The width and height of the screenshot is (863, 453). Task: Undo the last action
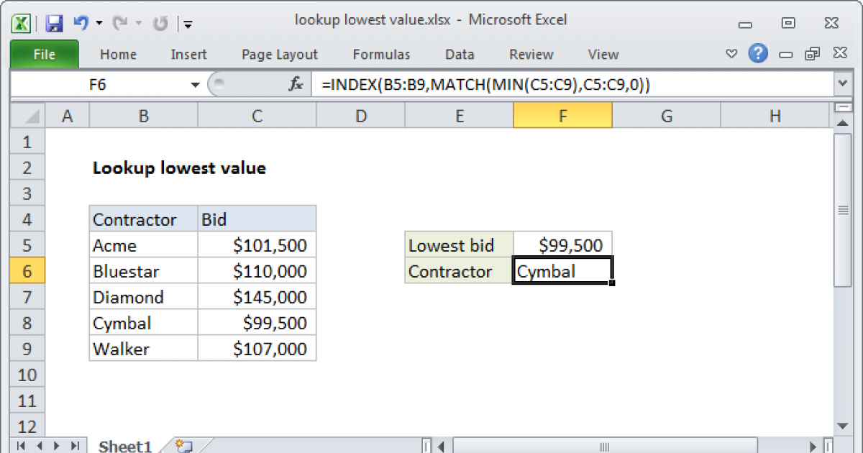click(81, 22)
